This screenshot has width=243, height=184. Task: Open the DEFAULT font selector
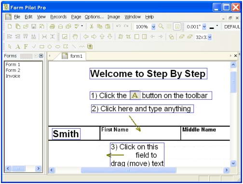click(x=232, y=26)
